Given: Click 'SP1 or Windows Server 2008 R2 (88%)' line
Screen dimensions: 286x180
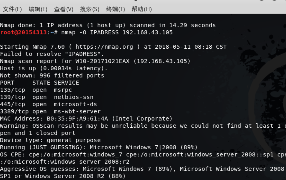Looking at the screenshot, I should 63,176.
